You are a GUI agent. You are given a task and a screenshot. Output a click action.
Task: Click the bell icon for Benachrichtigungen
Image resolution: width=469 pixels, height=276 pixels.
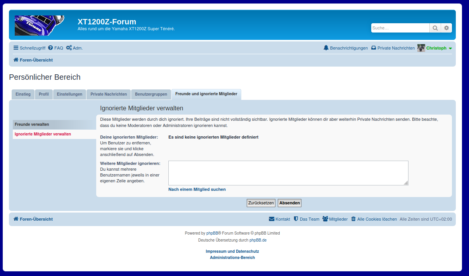[326, 48]
